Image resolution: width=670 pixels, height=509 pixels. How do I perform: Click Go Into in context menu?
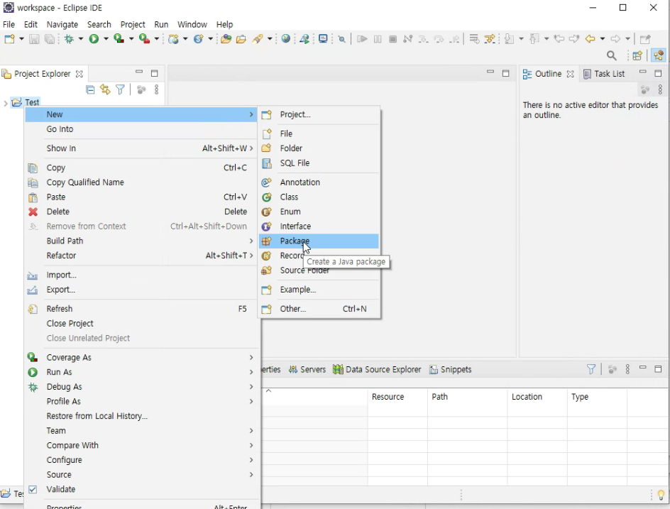click(142, 129)
